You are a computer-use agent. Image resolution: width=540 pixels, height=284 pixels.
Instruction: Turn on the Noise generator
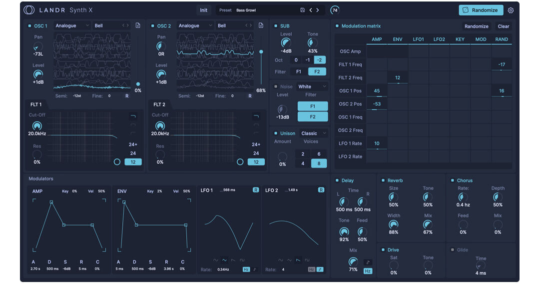(276, 86)
